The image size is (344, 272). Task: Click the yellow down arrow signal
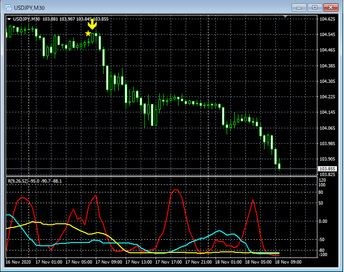[x=92, y=24]
